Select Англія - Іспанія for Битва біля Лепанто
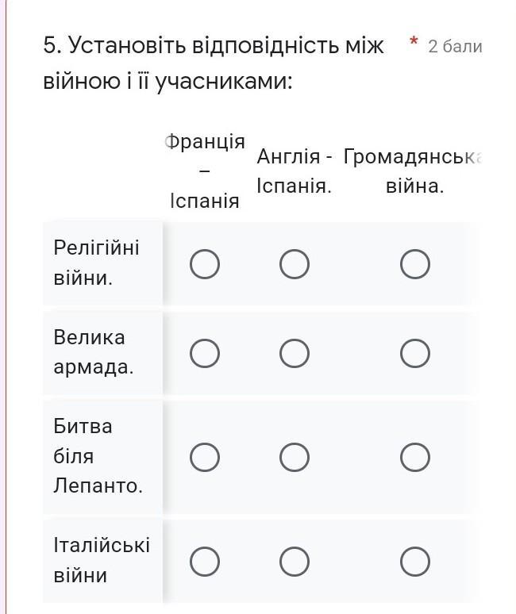516x614 pixels. [x=295, y=457]
